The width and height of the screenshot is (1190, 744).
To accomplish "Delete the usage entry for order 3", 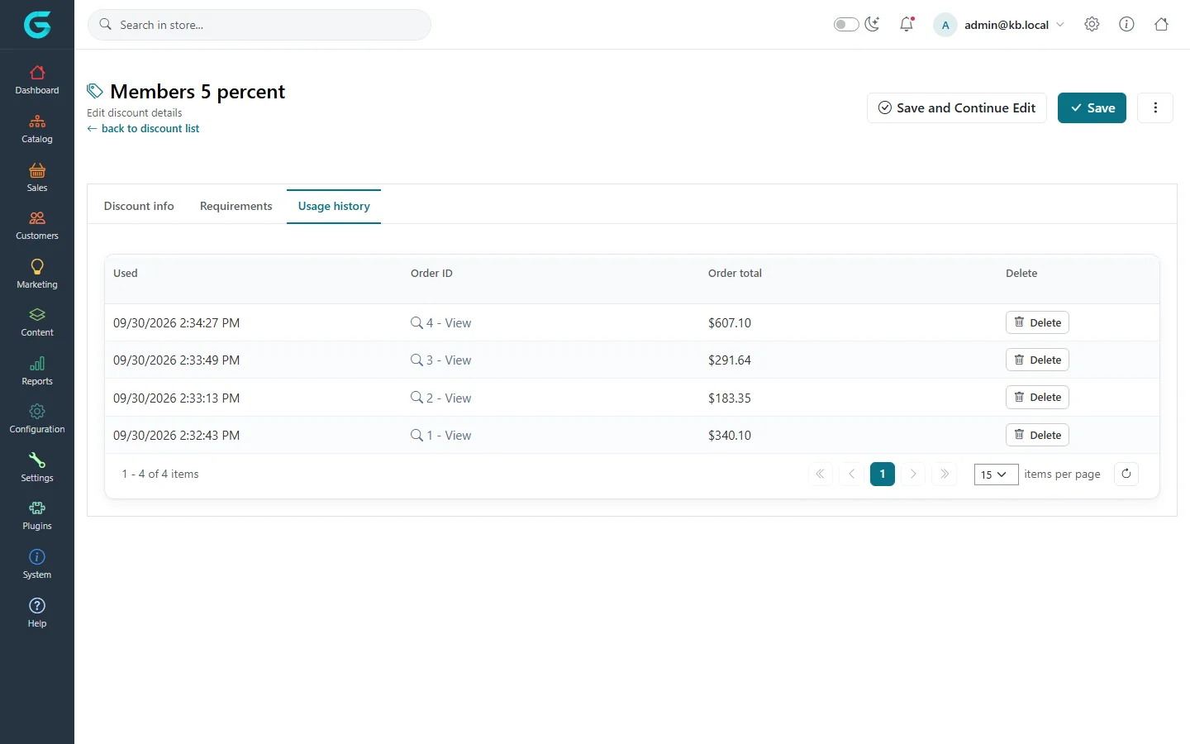I will 1037,360.
